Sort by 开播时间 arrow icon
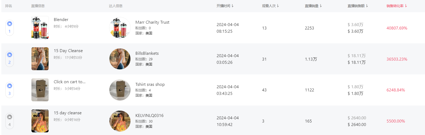The image size is (425, 135). [233, 6]
